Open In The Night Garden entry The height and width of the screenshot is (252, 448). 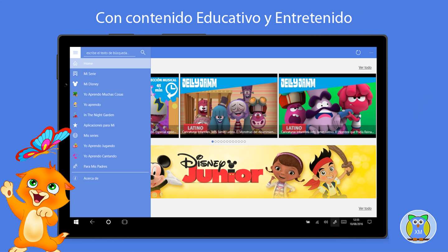[x=110, y=115]
